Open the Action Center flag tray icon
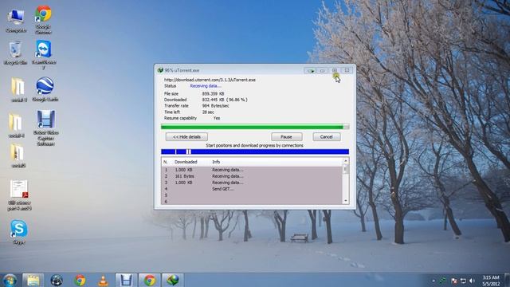The width and height of the screenshot is (510, 287). point(453,281)
